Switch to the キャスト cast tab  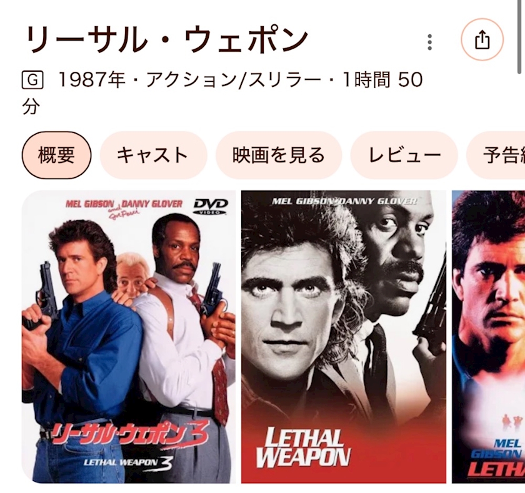153,155
